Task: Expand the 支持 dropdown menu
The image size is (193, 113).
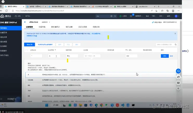Action: point(161,16)
